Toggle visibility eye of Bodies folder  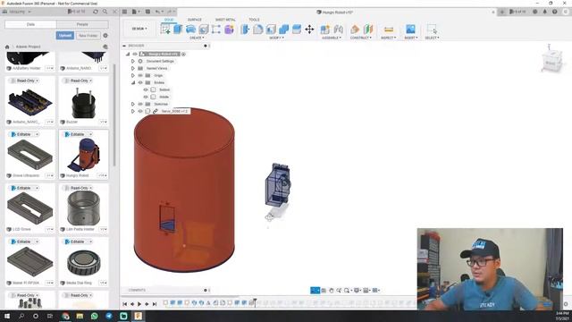point(140,82)
